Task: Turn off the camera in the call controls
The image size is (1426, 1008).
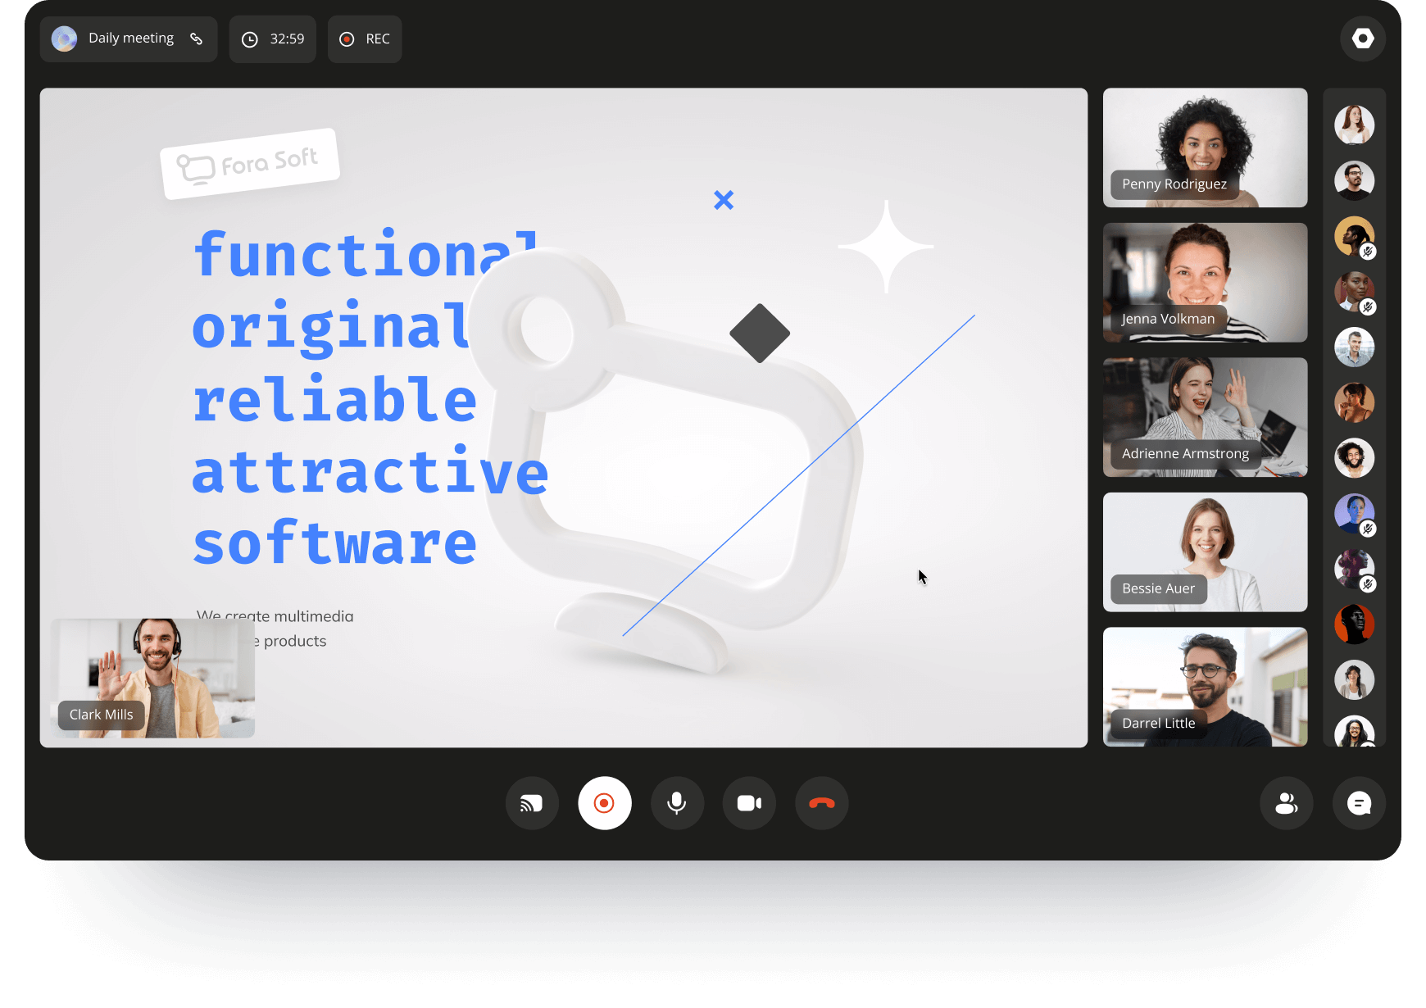Action: [749, 803]
